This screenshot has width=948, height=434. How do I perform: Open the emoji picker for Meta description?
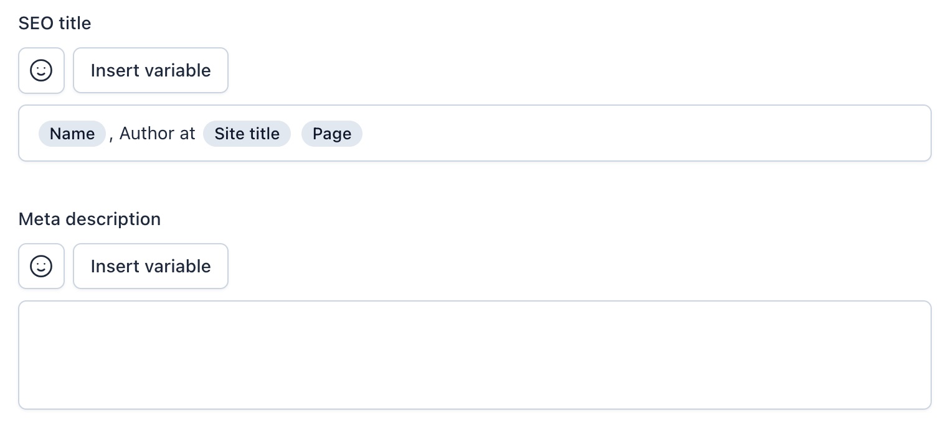[x=41, y=266]
